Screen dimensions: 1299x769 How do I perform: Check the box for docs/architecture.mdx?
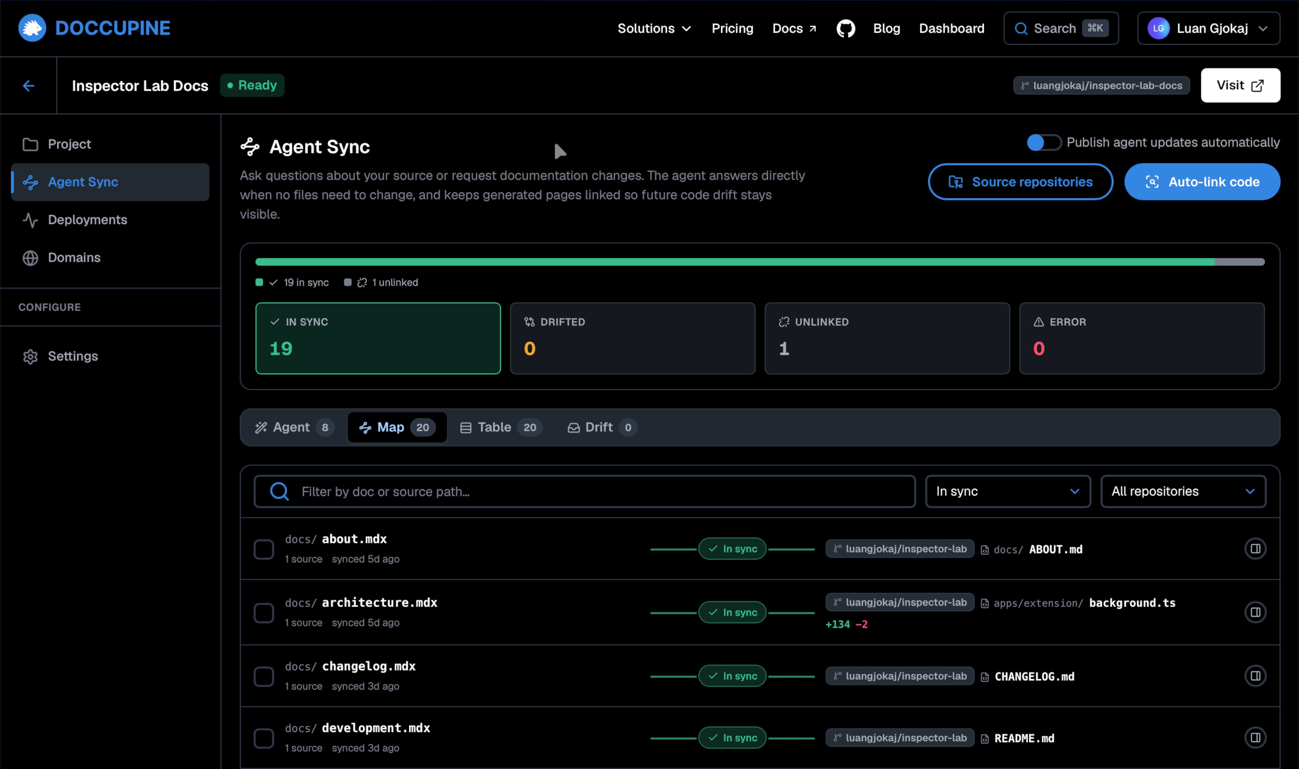[264, 613]
